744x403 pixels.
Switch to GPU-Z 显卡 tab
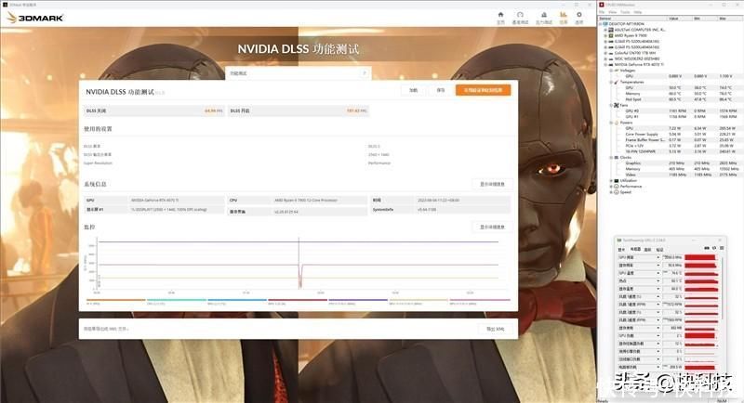pyautogui.click(x=621, y=249)
